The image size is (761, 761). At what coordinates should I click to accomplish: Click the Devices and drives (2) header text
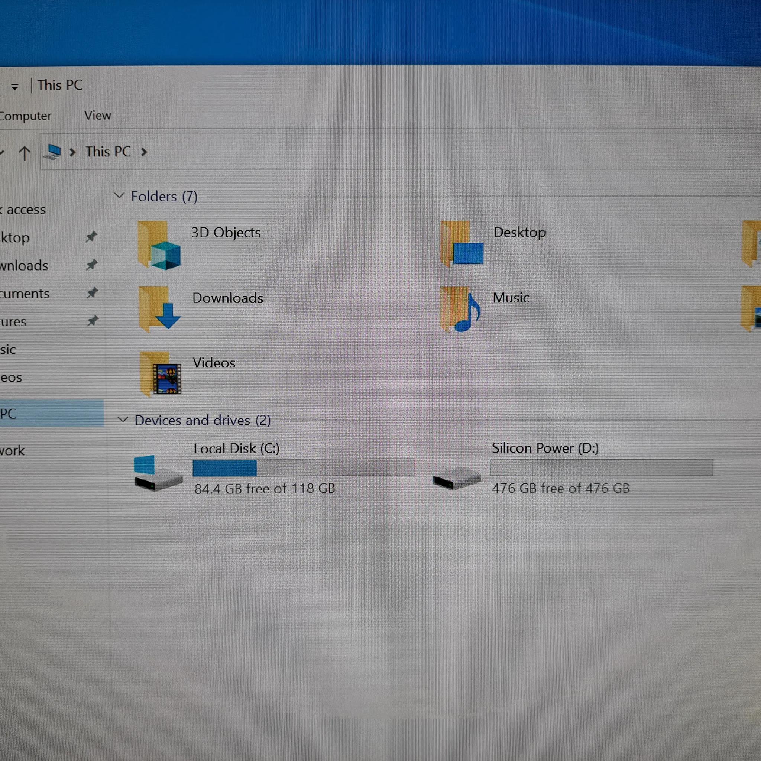tap(203, 420)
